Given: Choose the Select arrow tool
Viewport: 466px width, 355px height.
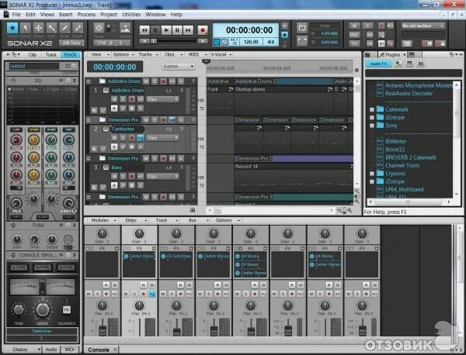Looking at the screenshot, I should (x=26, y=28).
